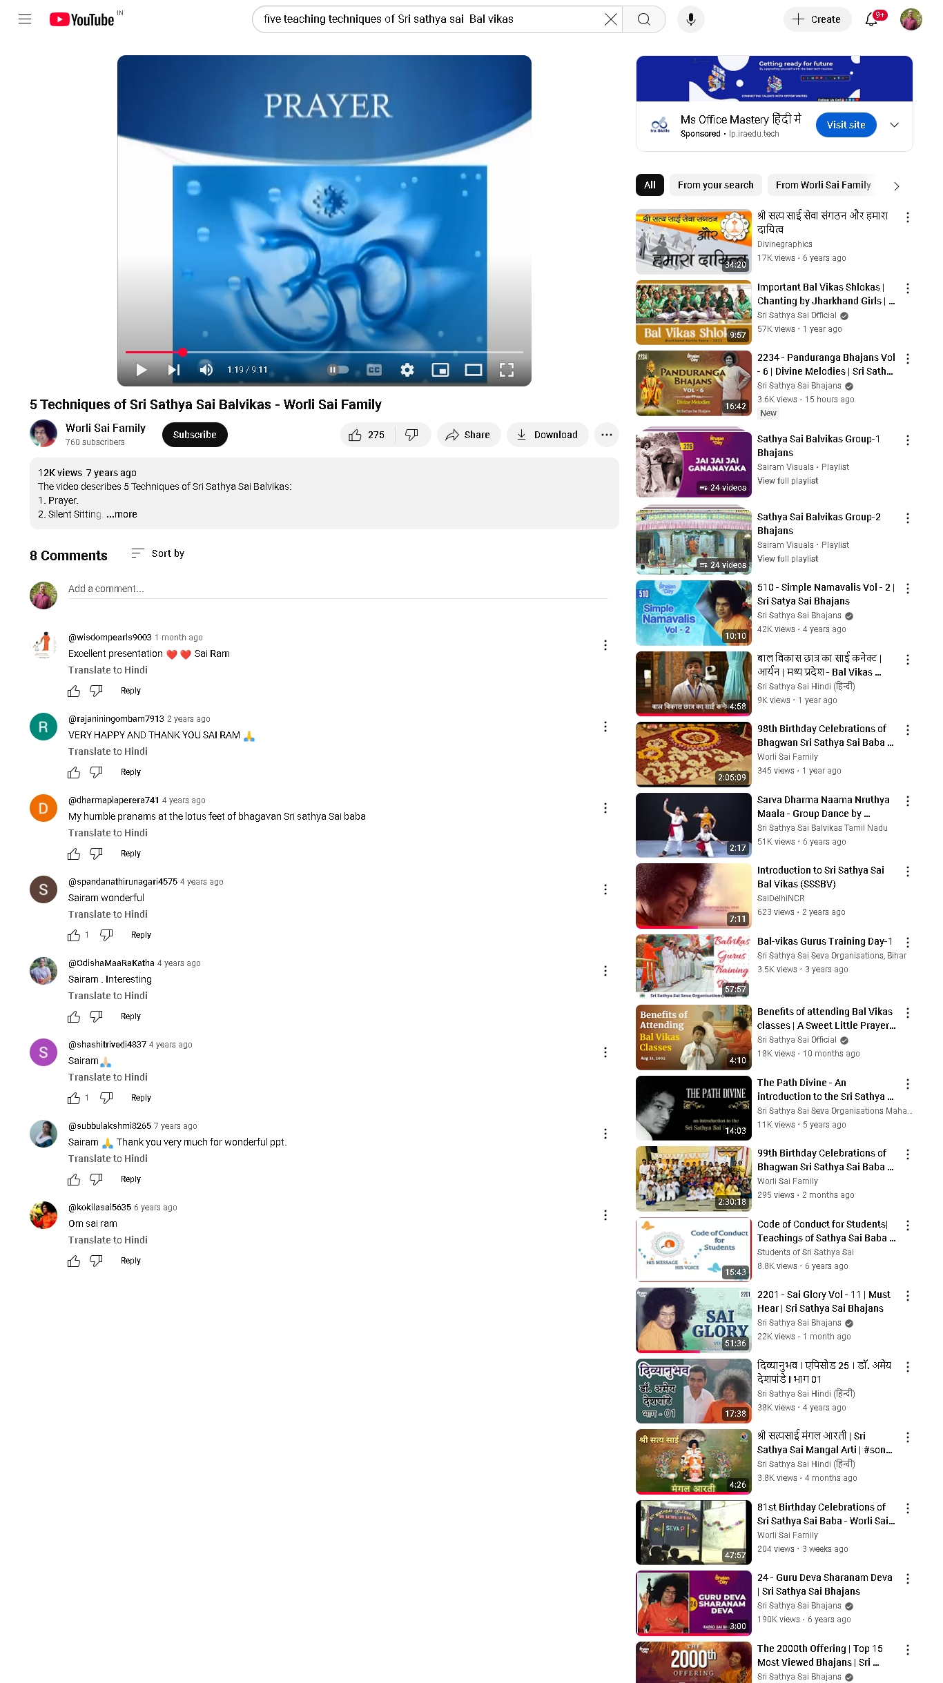Open the Sort by comments menu
Screen dimensions: 943x1683
click(x=158, y=553)
